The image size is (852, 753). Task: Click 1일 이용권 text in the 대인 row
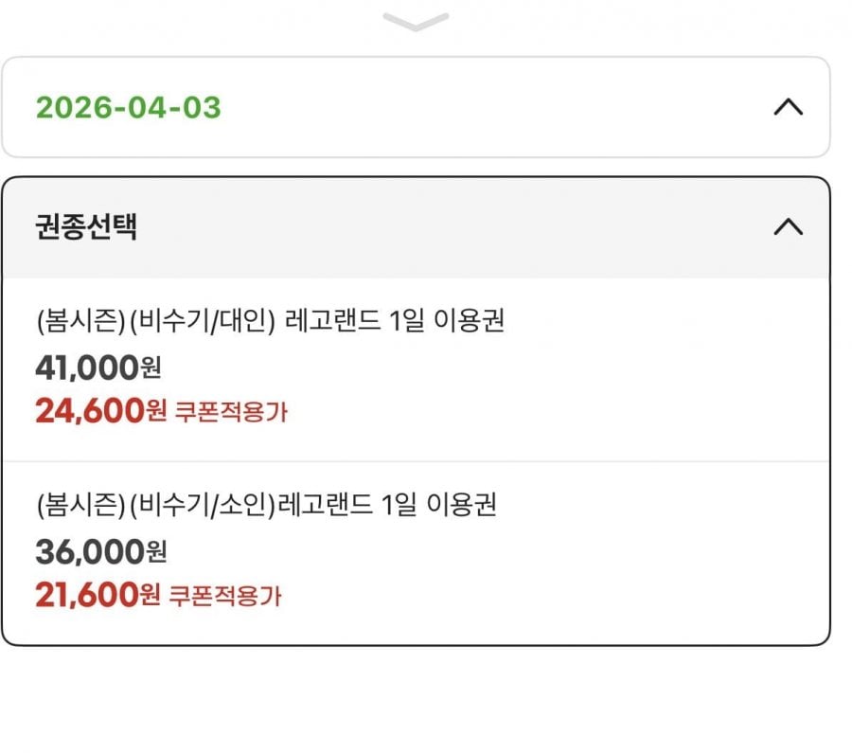[x=446, y=322]
